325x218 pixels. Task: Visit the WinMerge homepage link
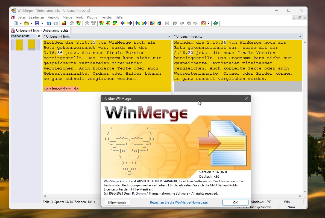point(179,202)
